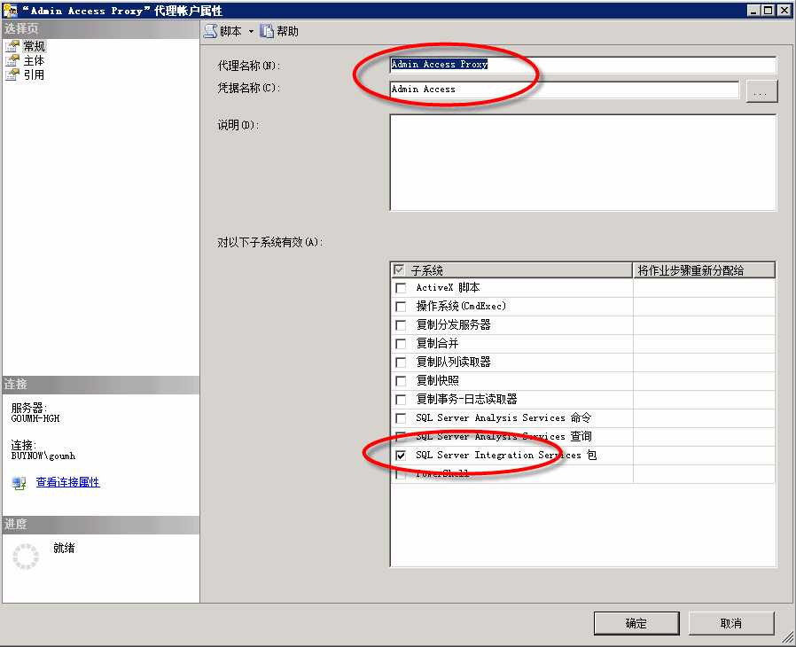Click SQL Server Analysis Services 查询 text
796x647 pixels.
pos(503,436)
